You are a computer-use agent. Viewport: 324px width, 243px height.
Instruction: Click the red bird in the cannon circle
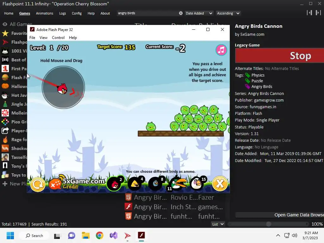click(62, 89)
